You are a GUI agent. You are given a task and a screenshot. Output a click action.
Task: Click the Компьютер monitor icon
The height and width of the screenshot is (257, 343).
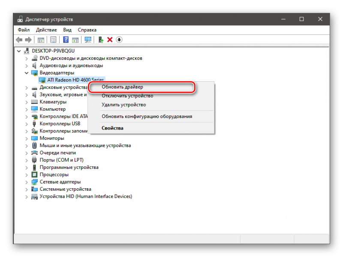pyautogui.click(x=35, y=109)
